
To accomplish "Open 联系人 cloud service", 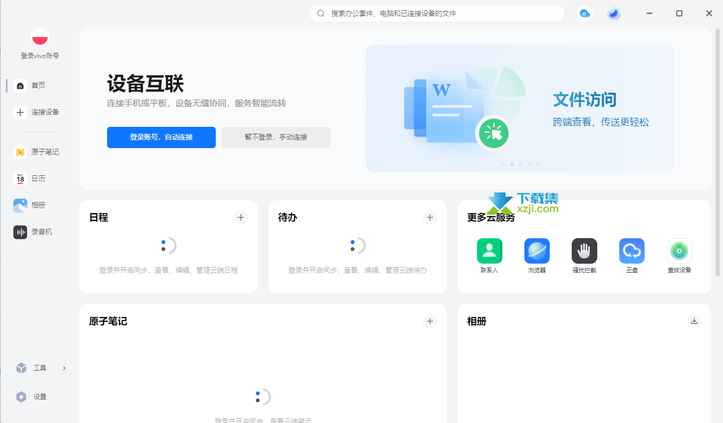I will [x=490, y=256].
